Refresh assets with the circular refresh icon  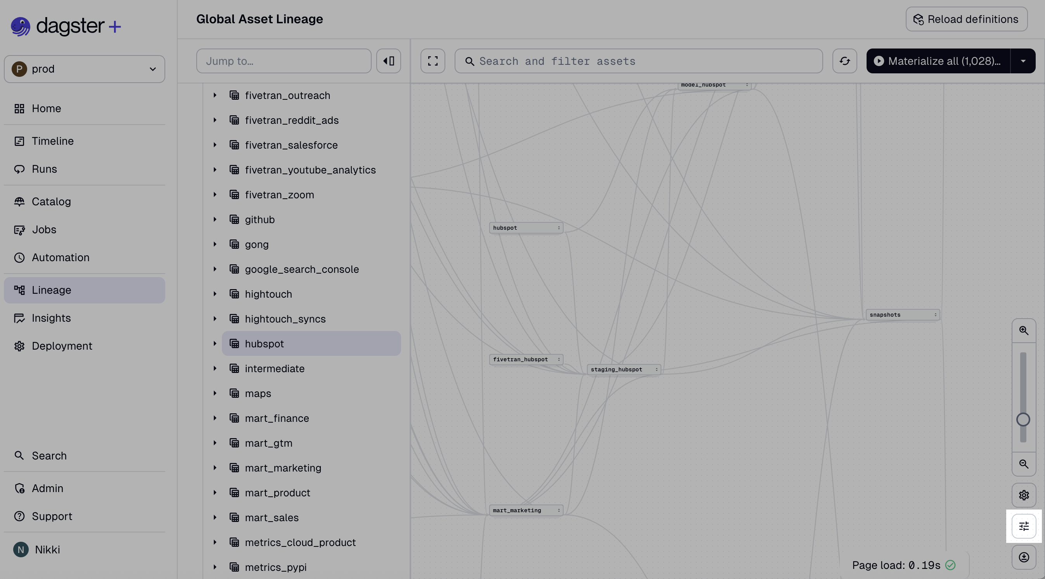[845, 61]
